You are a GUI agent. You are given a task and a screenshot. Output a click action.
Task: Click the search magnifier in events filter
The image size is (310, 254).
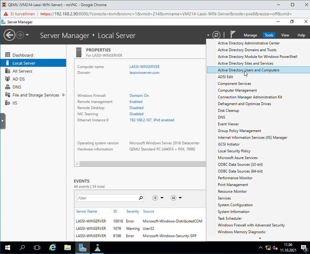(x=141, y=198)
